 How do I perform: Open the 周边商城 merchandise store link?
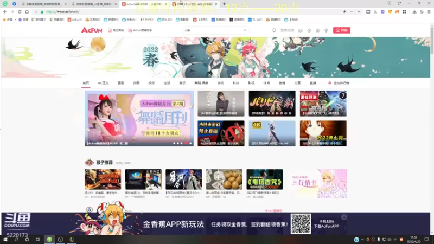click(x=116, y=30)
